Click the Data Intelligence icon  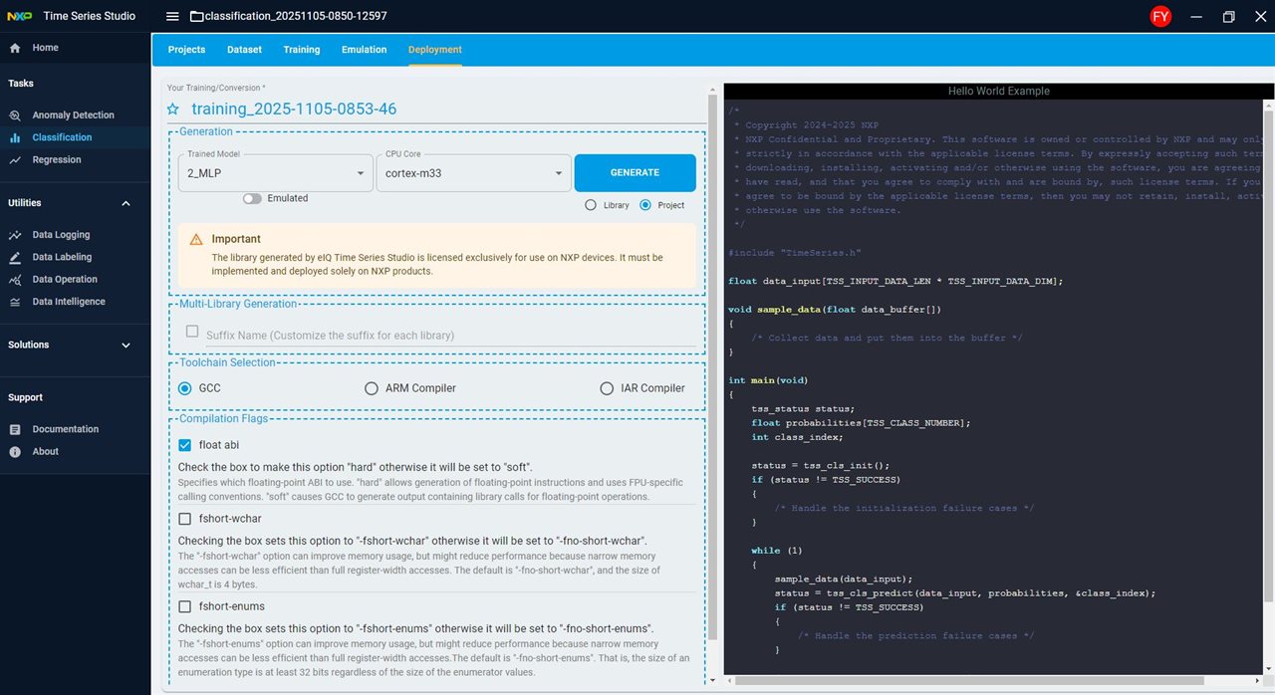(x=15, y=302)
